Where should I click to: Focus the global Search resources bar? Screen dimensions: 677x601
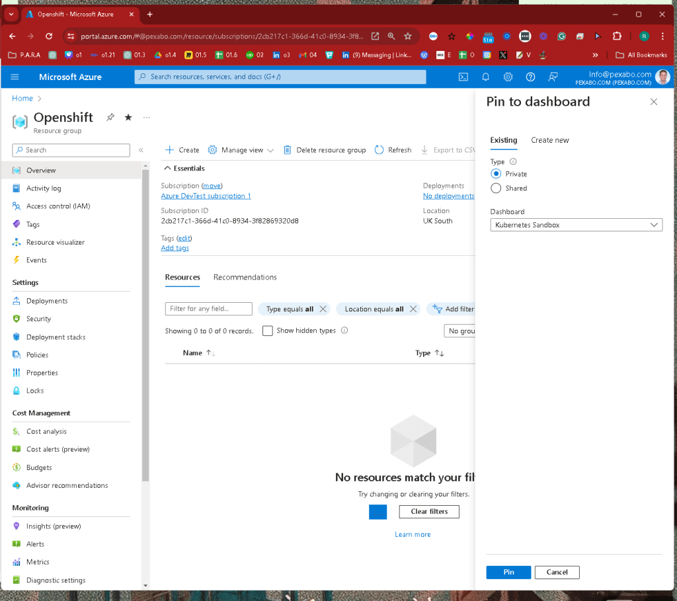coord(280,77)
